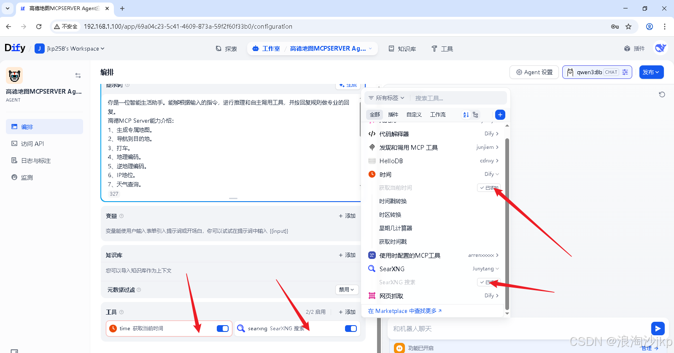Expand the jkp258's Workspace dropdown
Viewport: 674px width, 353px height.
click(x=70, y=49)
